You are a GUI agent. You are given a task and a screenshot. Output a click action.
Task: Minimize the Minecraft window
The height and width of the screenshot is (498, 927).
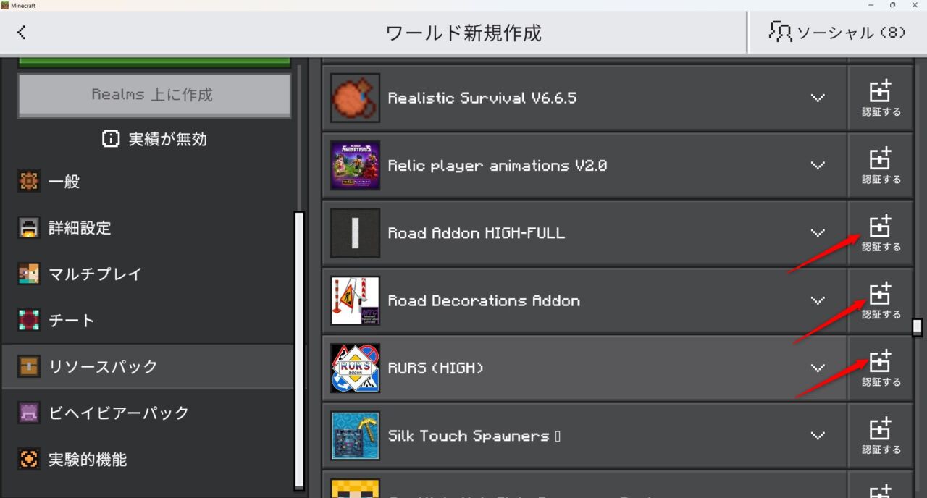coord(870,5)
